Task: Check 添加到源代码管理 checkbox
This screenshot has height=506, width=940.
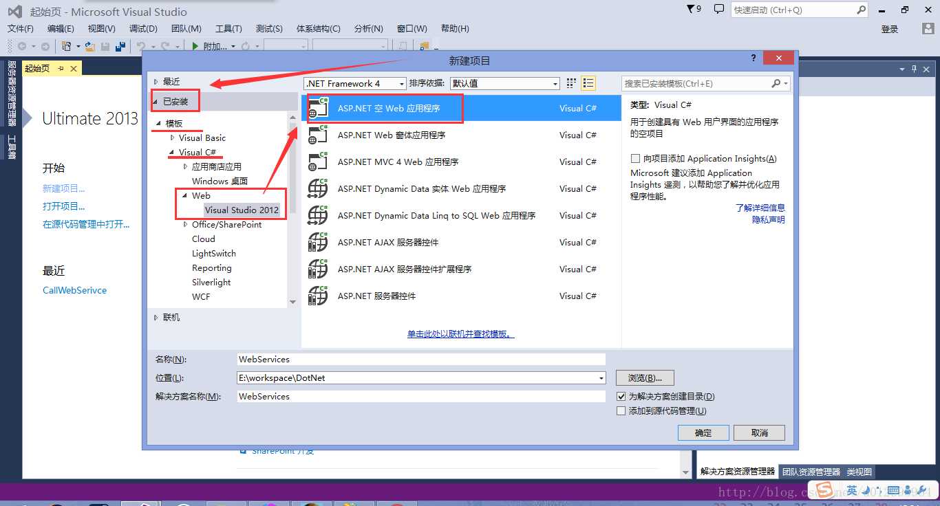Action: point(621,410)
